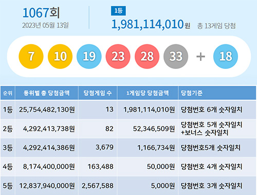Click the yellow number 7 lottery ball

pyautogui.click(x=31, y=57)
